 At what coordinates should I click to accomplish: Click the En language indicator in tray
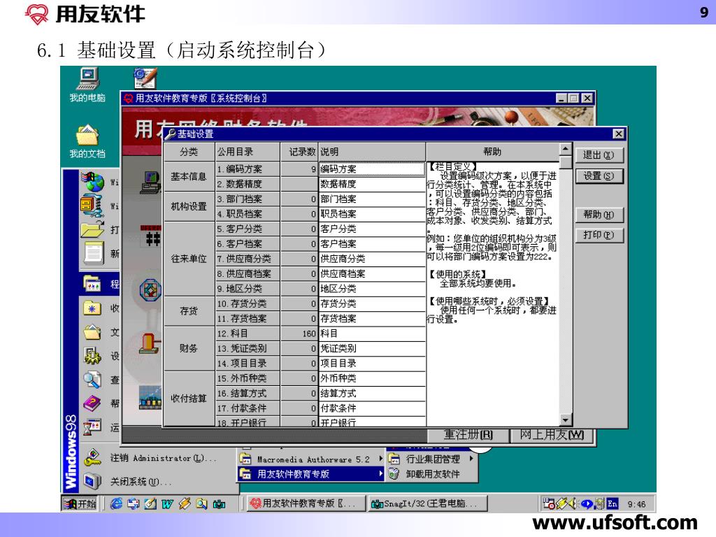coord(613,503)
